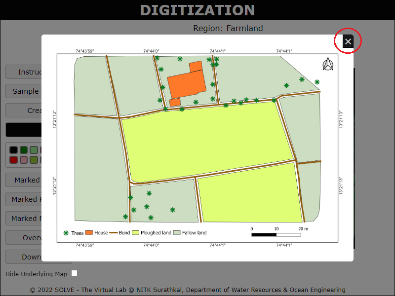Viewport: 395px width, 296px height.
Task: Pick the pink color swatch
Action: (24, 160)
